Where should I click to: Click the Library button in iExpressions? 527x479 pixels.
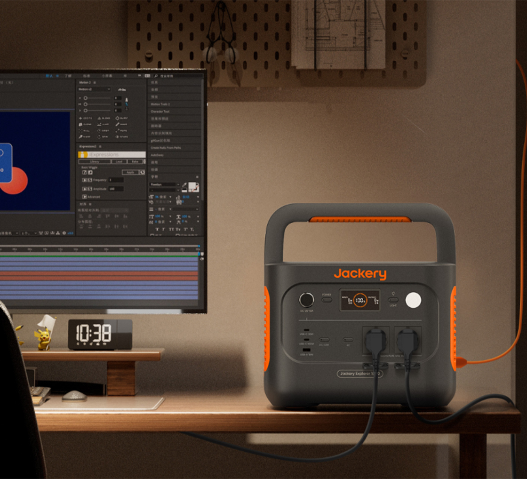94,161
